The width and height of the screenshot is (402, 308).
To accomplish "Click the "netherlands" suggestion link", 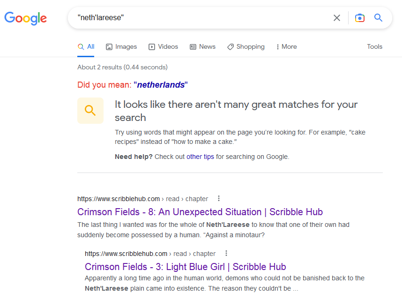I will pyautogui.click(x=161, y=85).
